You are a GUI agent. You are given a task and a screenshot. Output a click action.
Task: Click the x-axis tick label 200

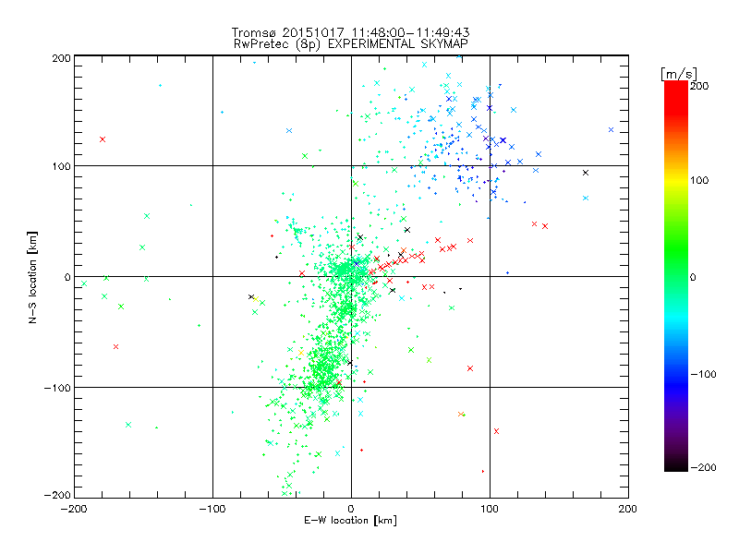pos(628,509)
